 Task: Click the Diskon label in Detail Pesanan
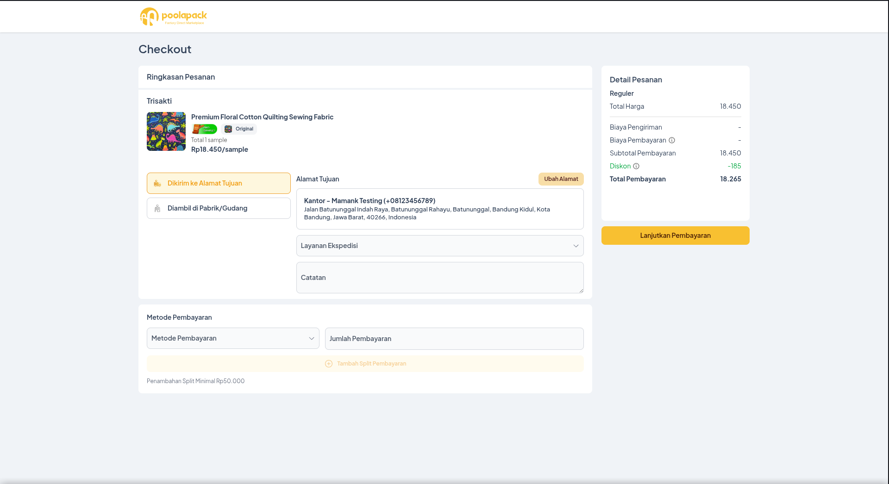coord(620,166)
